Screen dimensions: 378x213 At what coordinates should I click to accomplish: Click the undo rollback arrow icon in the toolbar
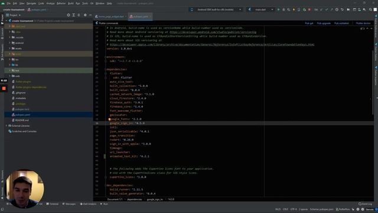pos(342,9)
